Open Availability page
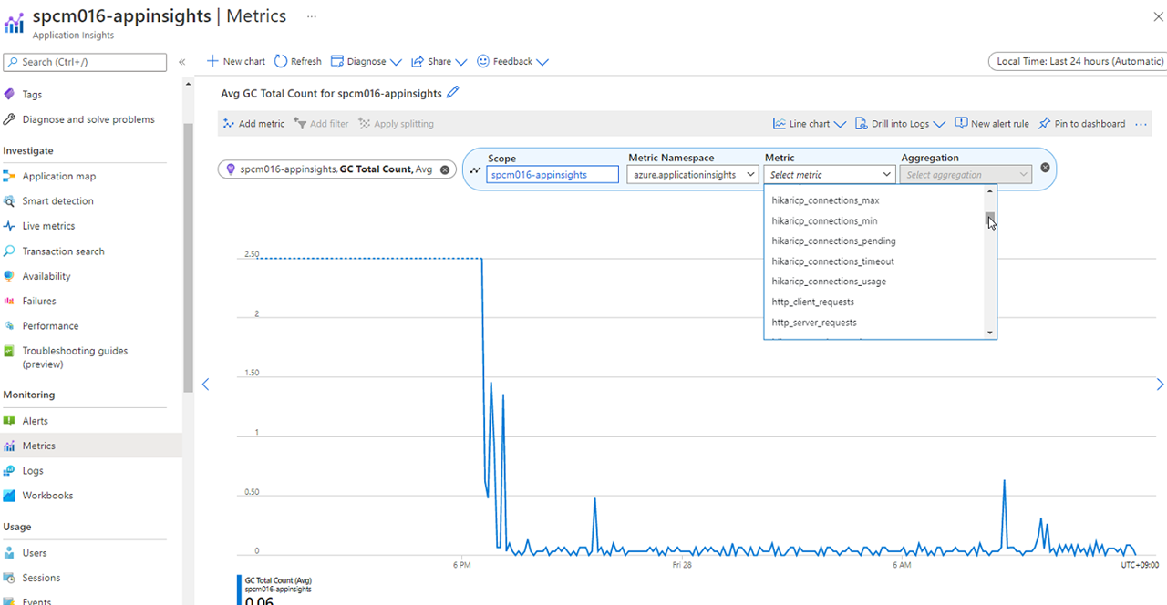This screenshot has width=1167, height=605. (37, 276)
